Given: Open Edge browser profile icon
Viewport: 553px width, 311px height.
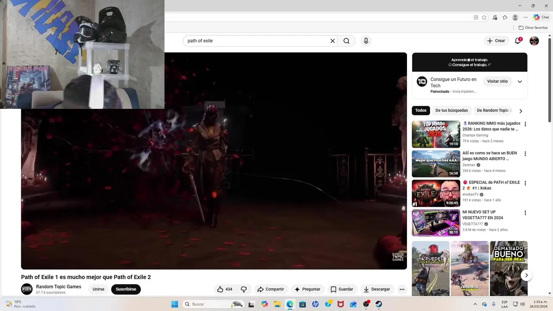Looking at the screenshot, I should point(515,17).
